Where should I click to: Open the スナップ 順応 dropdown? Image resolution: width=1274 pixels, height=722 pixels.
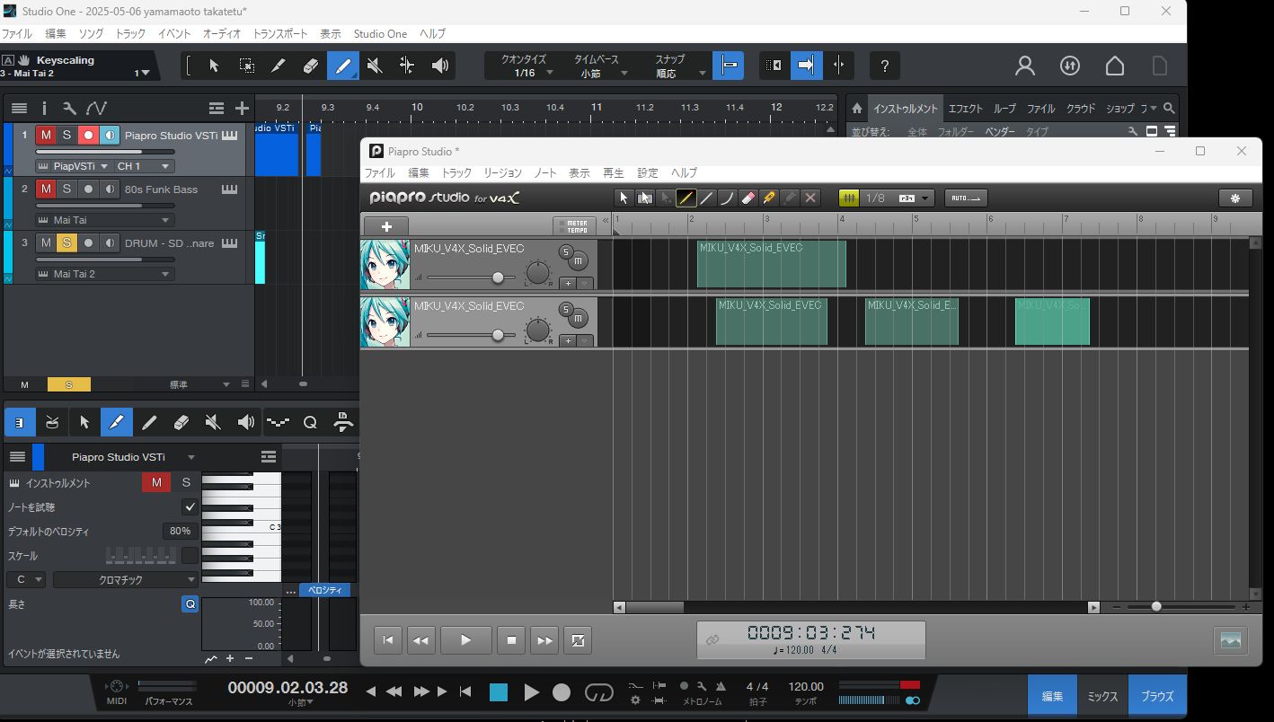click(672, 66)
